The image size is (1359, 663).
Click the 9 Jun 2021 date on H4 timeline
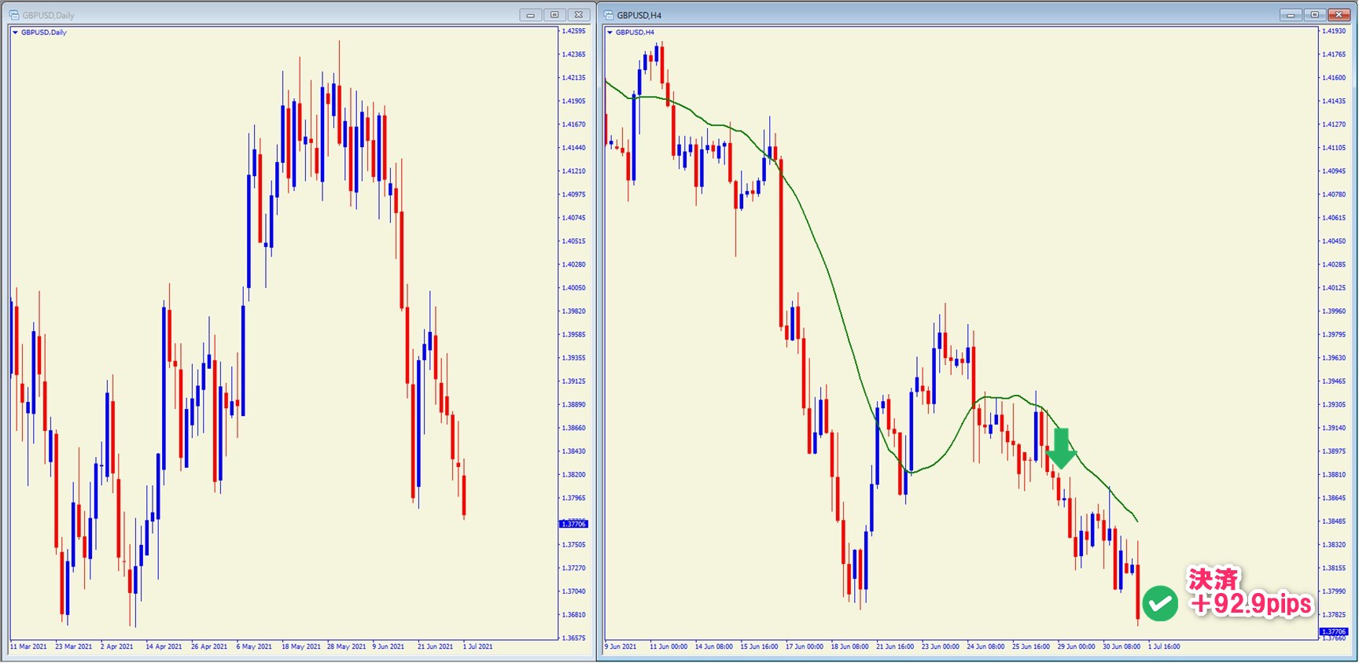coord(621,646)
